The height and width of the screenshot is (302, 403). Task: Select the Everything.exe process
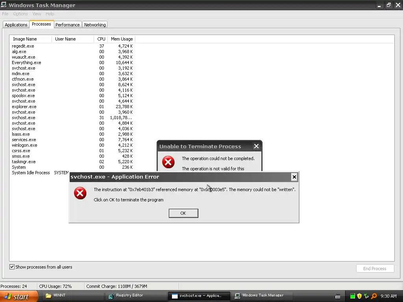tap(72, 63)
